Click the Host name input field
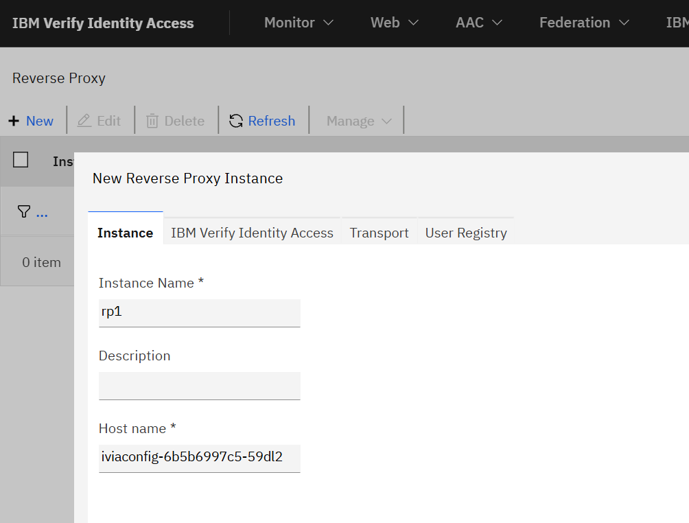689x523 pixels. click(x=200, y=458)
